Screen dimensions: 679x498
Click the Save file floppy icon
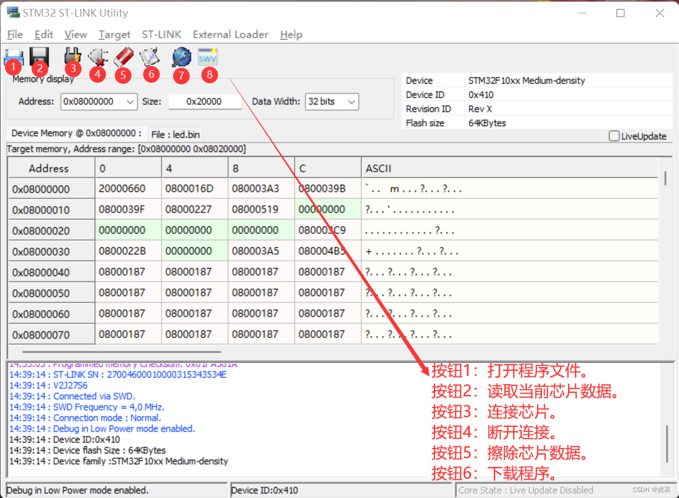[x=39, y=56]
